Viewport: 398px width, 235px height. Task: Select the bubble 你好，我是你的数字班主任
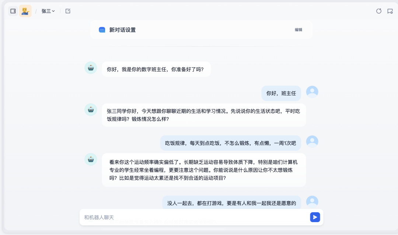(156, 69)
